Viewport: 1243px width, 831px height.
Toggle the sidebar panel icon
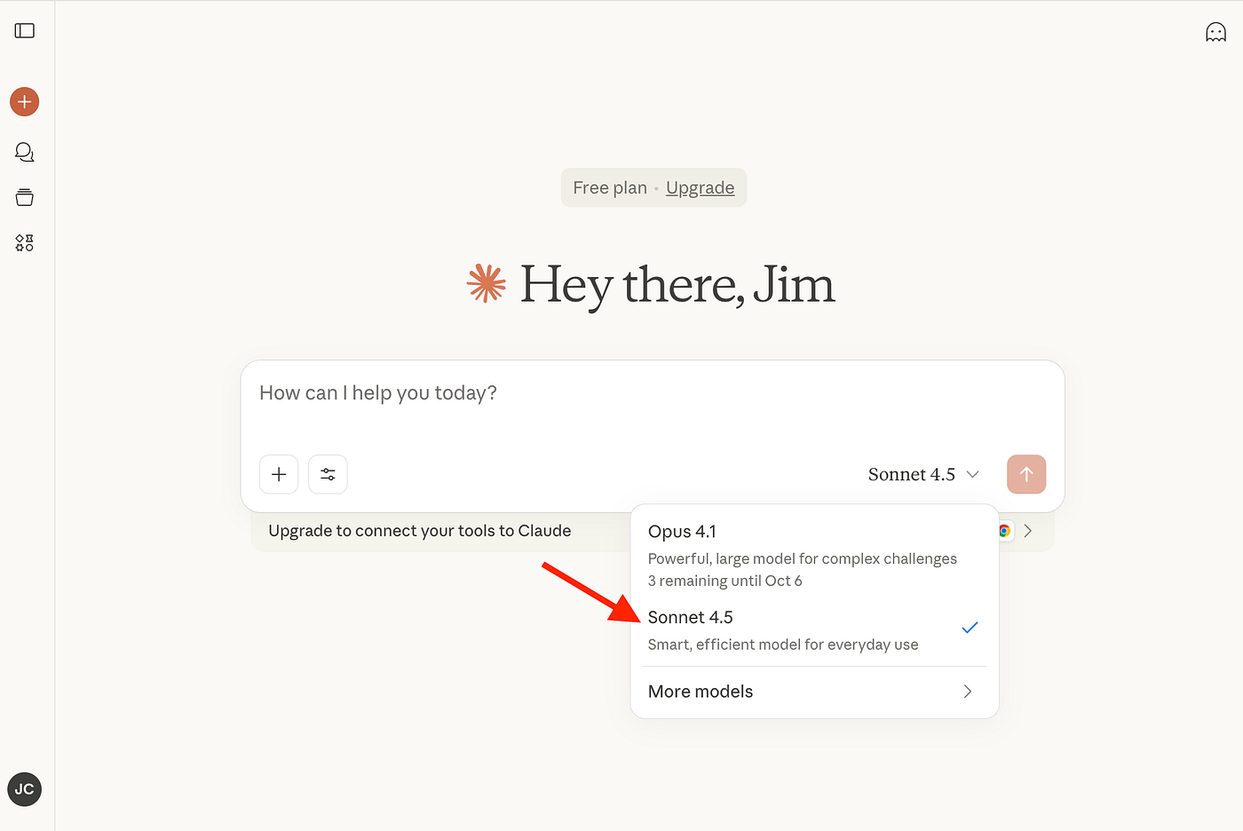point(25,31)
